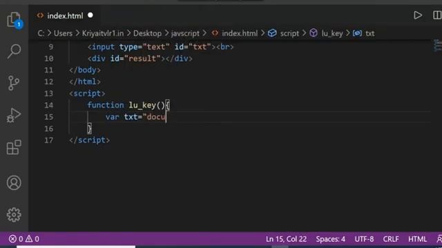The height and width of the screenshot is (248, 442).
Task: Change indentation via Spaces: 4
Action: click(x=330, y=239)
